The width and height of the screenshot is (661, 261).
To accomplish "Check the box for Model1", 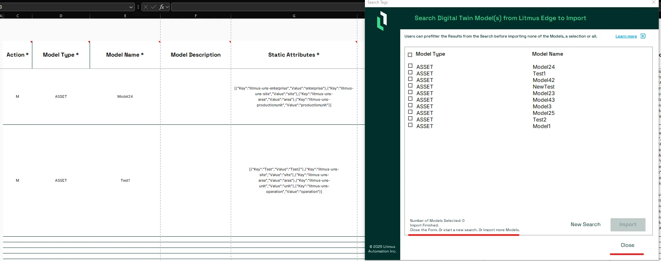I will click(410, 125).
